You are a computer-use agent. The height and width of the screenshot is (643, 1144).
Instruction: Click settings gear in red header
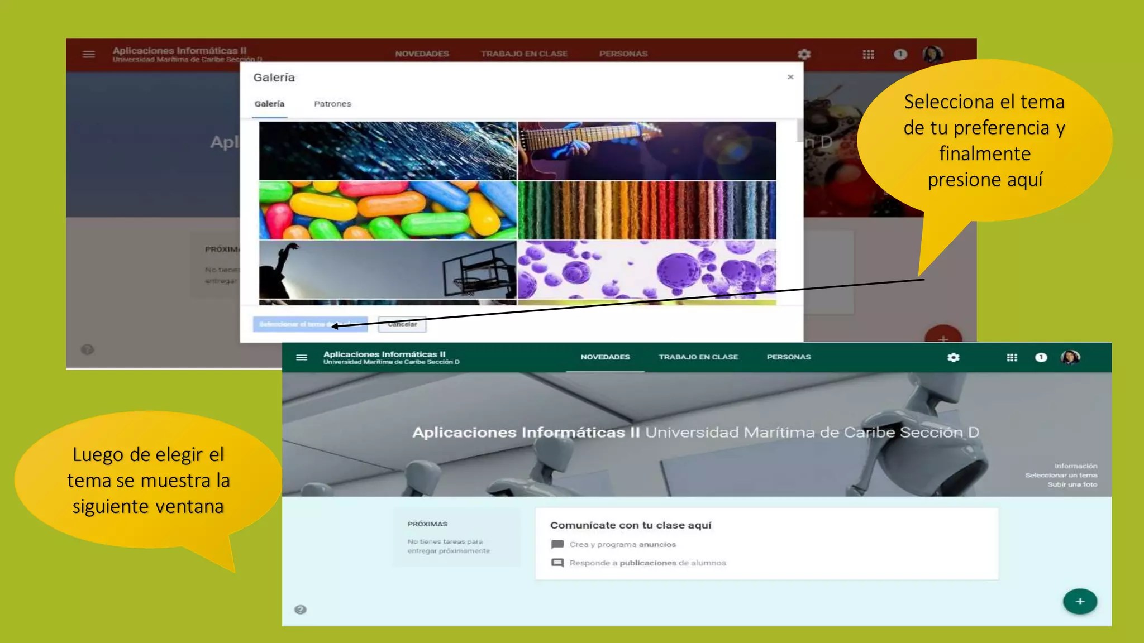pos(804,54)
